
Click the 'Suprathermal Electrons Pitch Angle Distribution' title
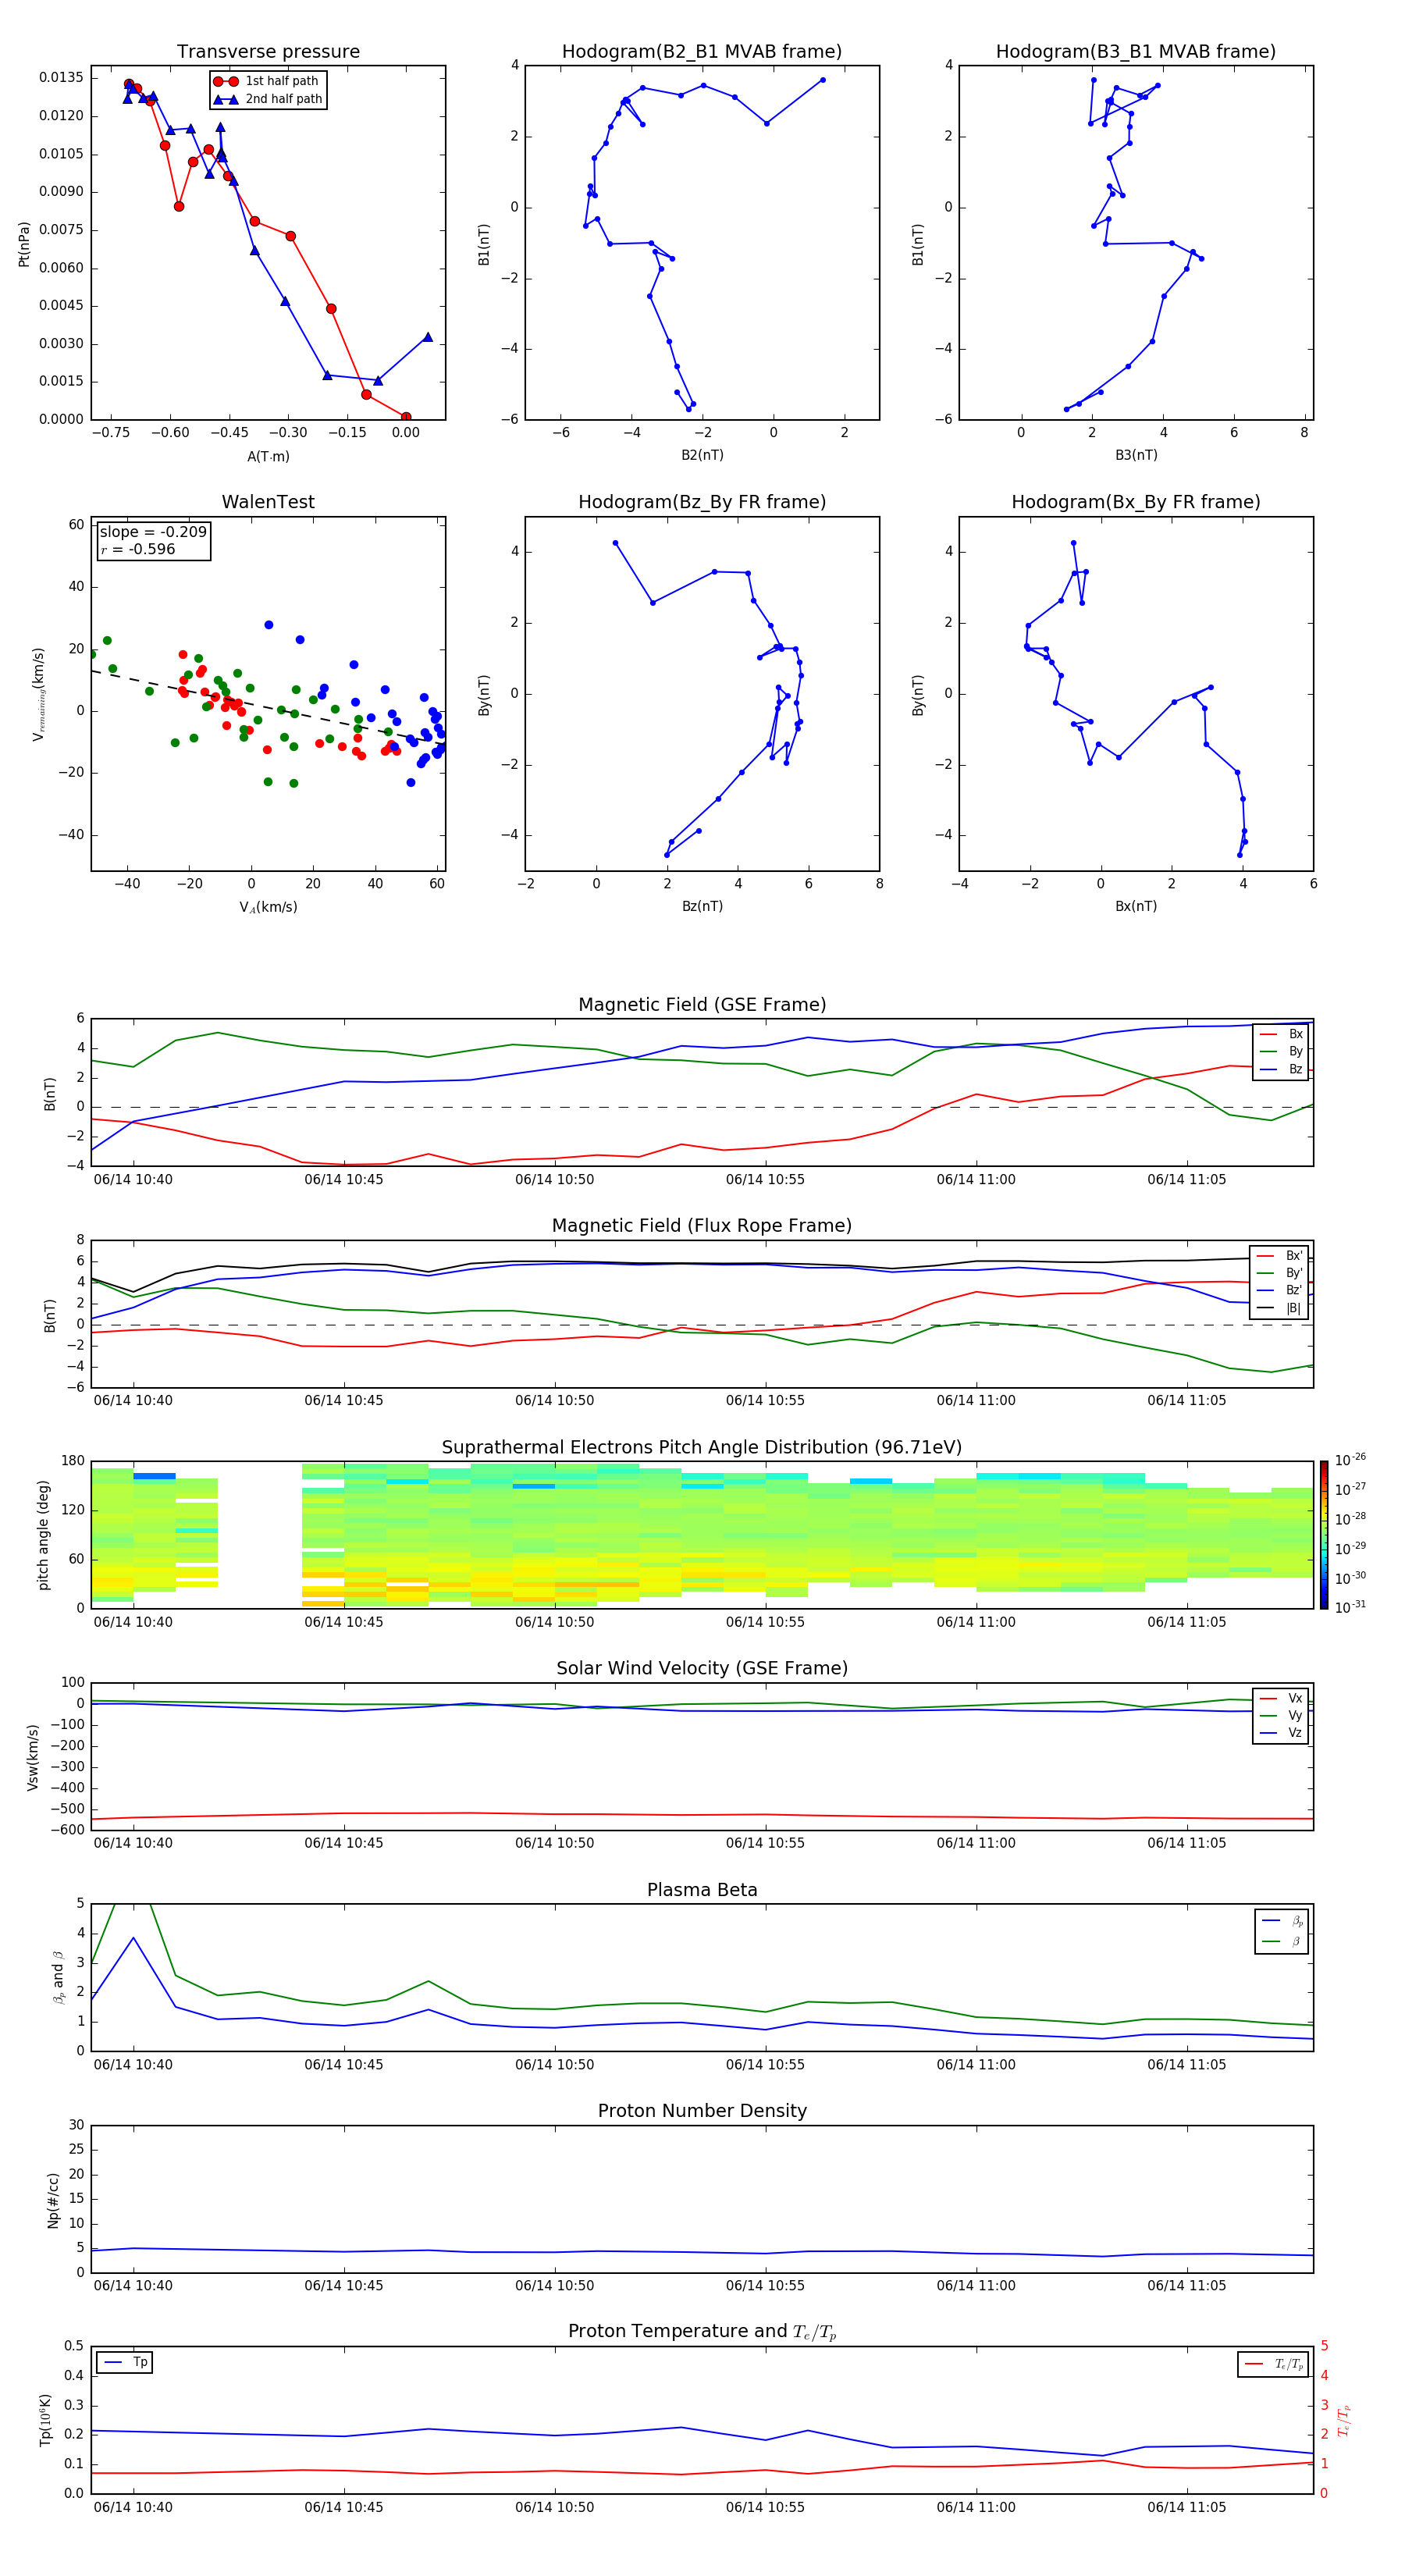[702, 1448]
